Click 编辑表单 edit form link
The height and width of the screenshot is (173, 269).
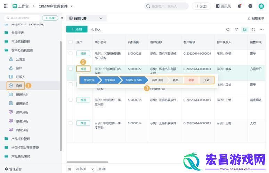pos(256,18)
